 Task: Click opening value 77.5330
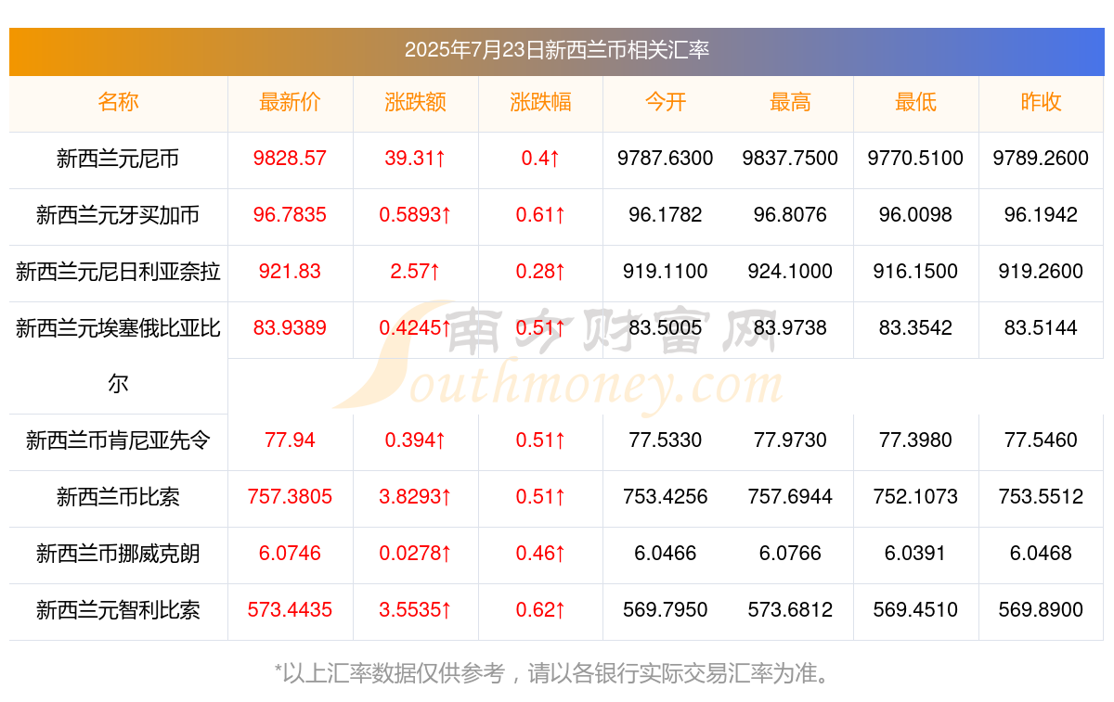[x=665, y=440]
